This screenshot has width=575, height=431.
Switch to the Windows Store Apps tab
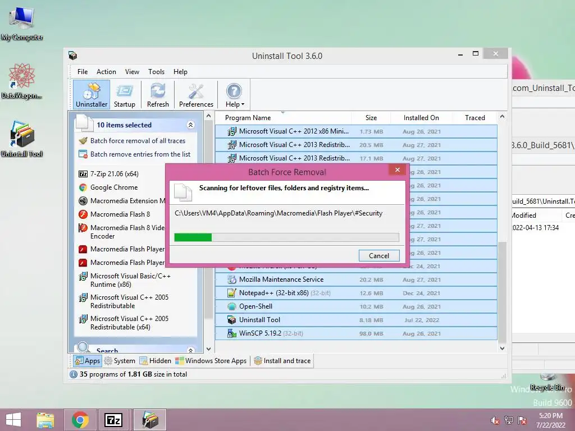(x=211, y=361)
